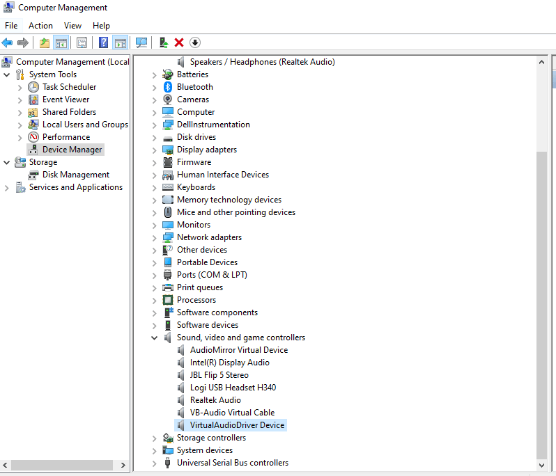Screen dimensions: 556x476
Task: Collapse the System Tools tree node
Action: coord(6,74)
